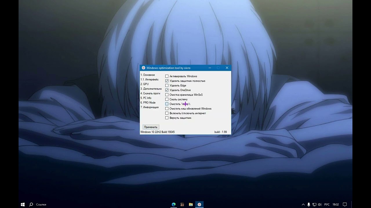Minimize the optimization tool window
This screenshot has width=371, height=208.
click(210, 68)
